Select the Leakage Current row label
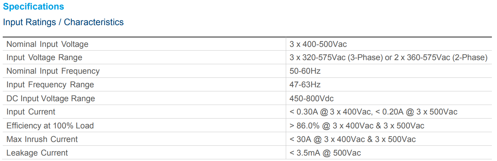Viewport: 497px width, 161px height. pos(37,153)
